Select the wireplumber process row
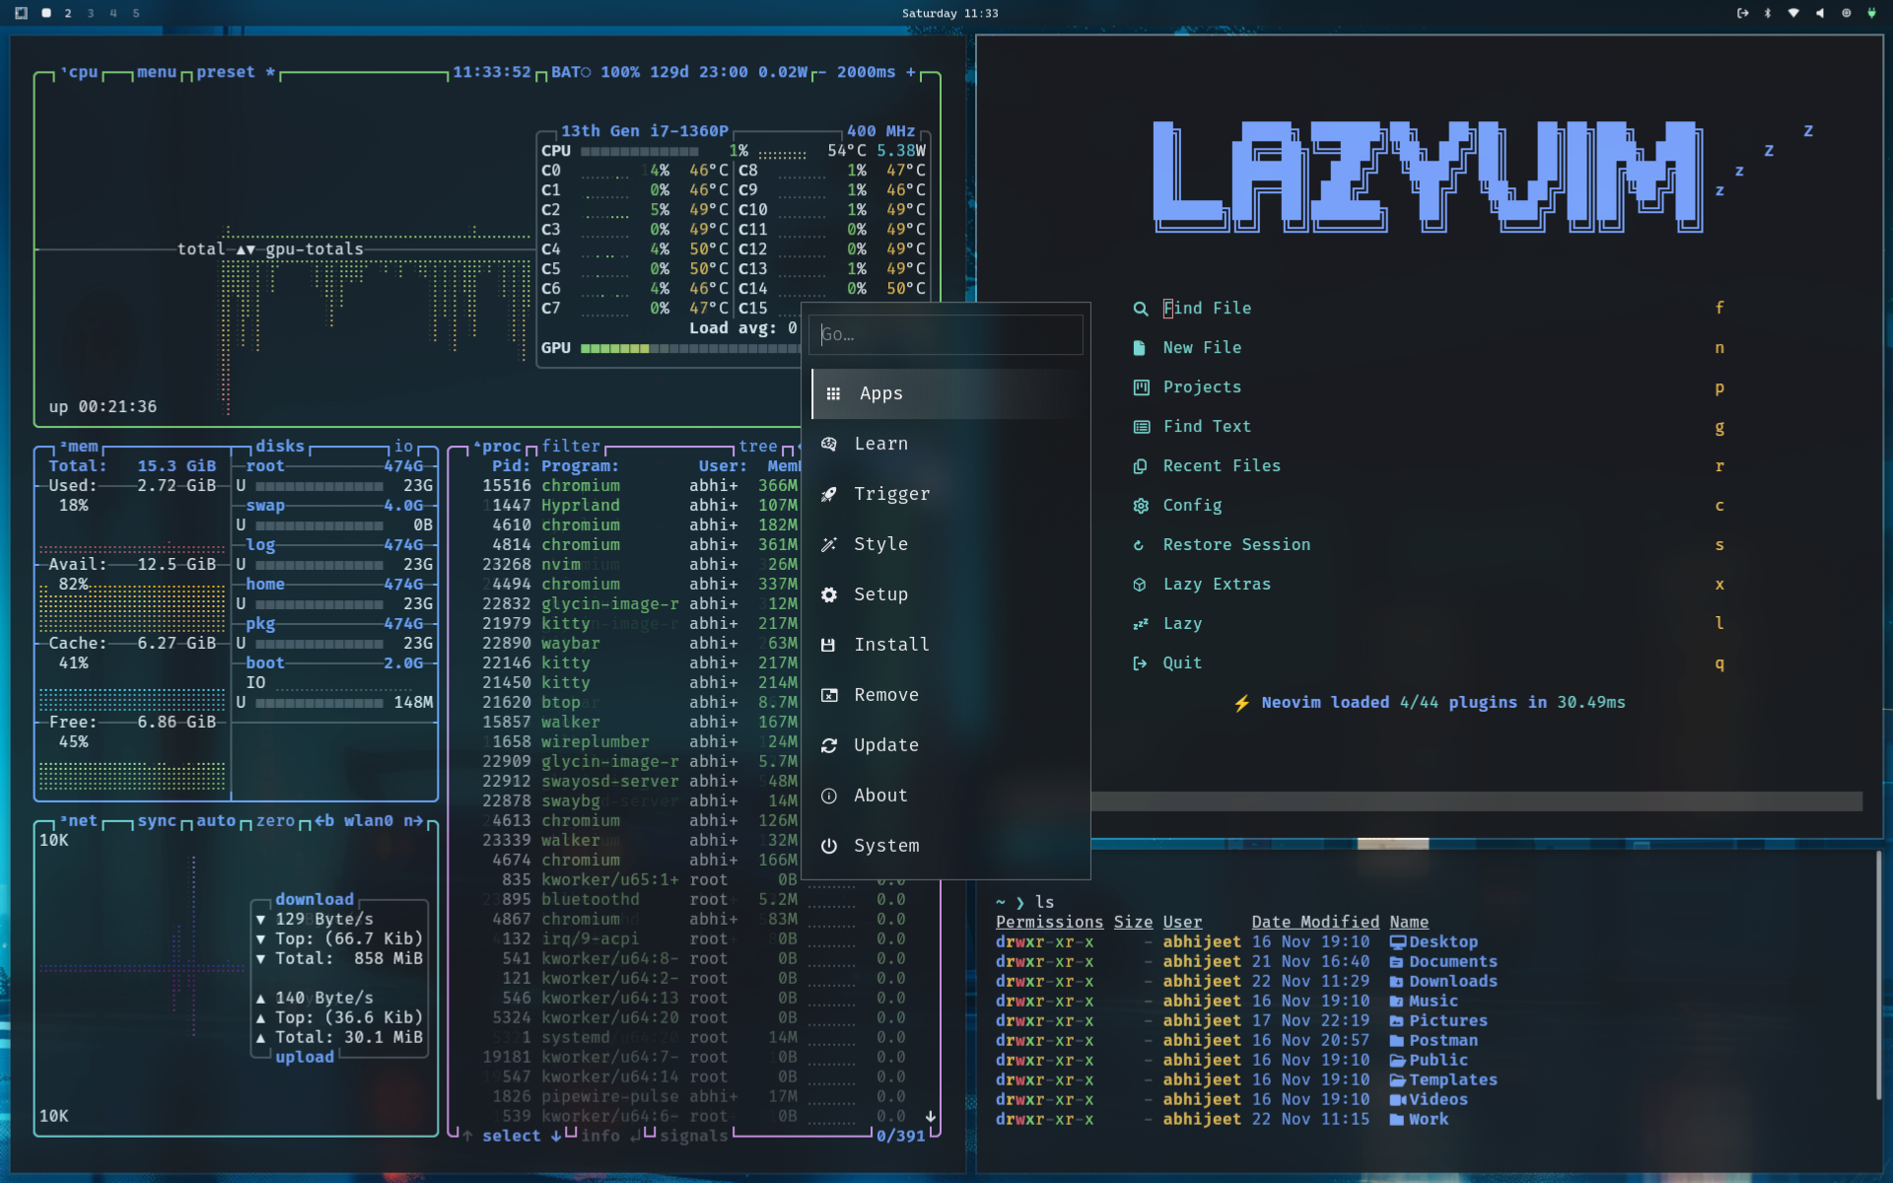Image resolution: width=1893 pixels, height=1183 pixels. (x=641, y=742)
